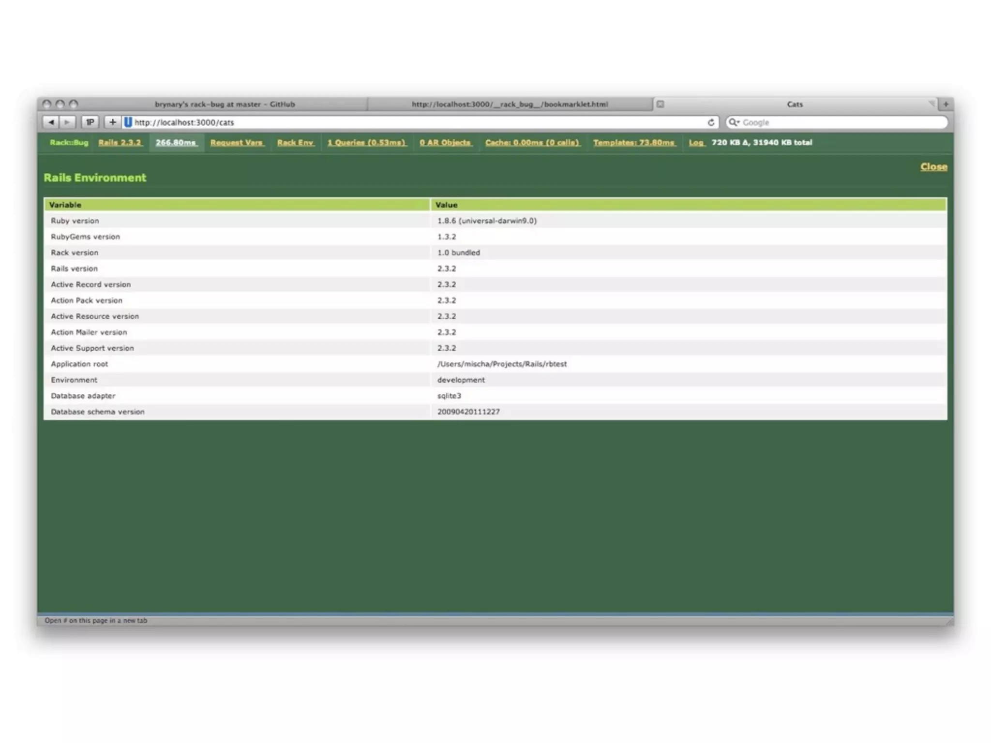Switch to the bookmarklet.html tab
991x743 pixels.
pos(510,104)
